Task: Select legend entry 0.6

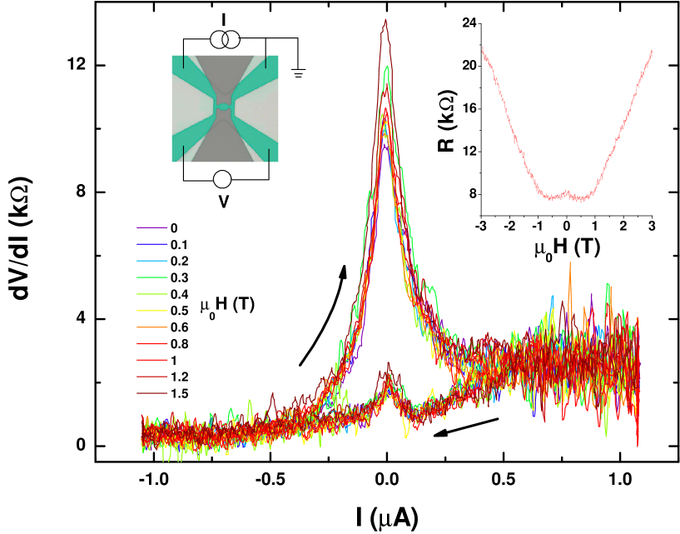Action: (162, 327)
